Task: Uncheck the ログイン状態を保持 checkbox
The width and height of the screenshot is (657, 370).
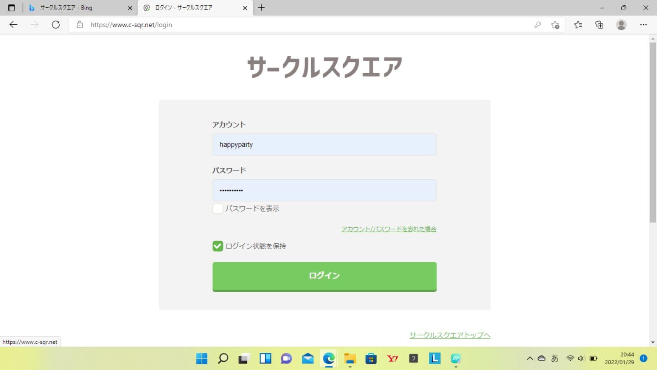Action: [218, 246]
